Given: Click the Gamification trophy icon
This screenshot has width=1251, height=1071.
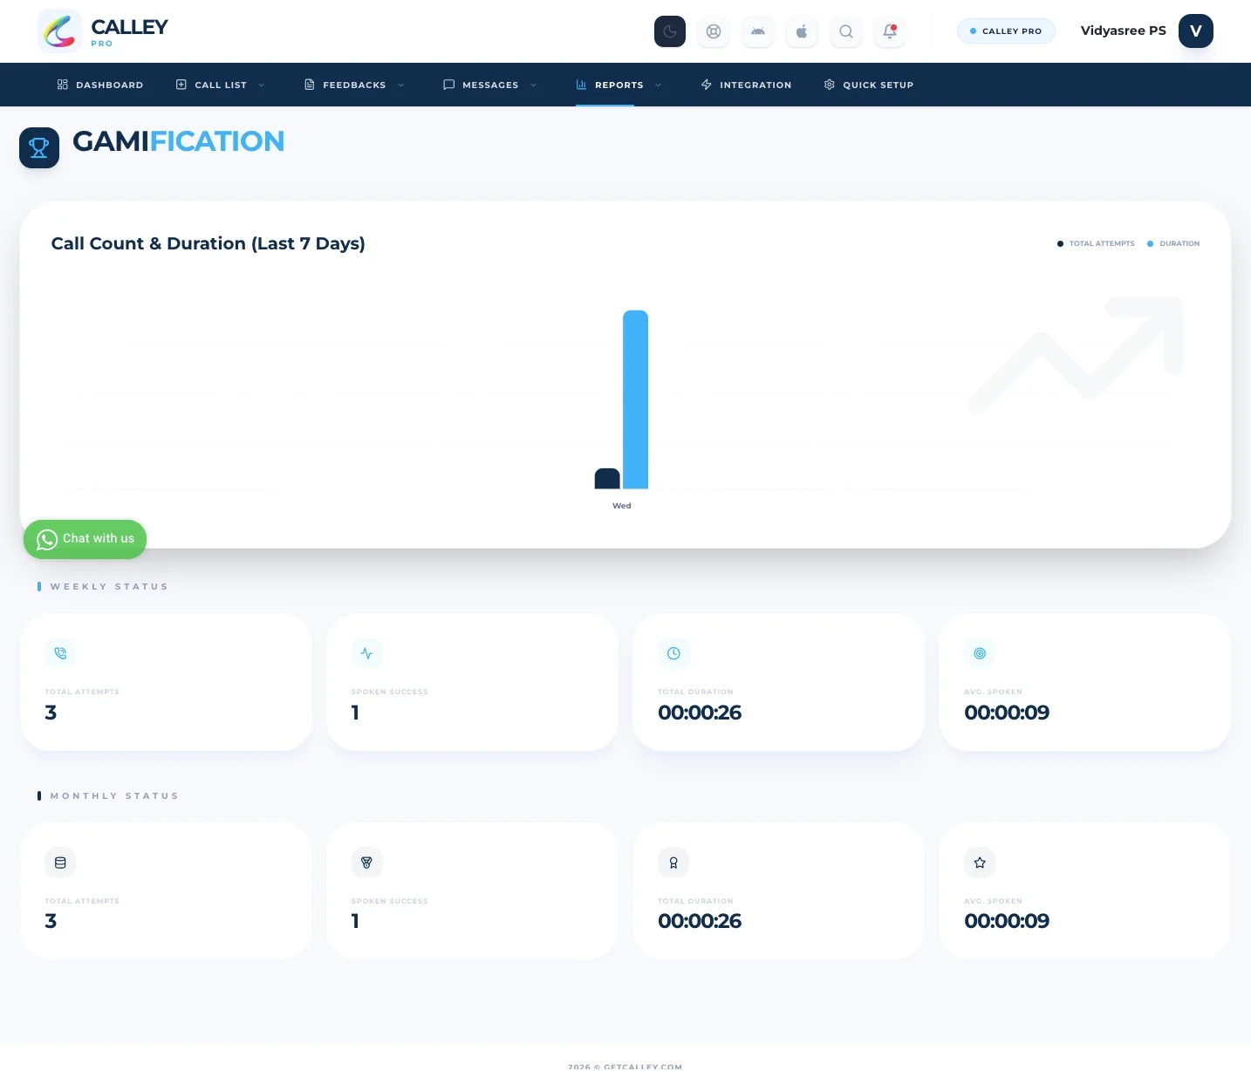Looking at the screenshot, I should [x=39, y=148].
